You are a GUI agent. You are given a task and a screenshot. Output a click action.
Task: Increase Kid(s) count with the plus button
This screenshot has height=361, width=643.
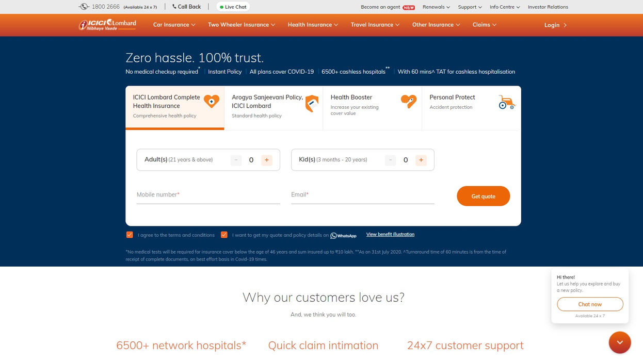421,160
